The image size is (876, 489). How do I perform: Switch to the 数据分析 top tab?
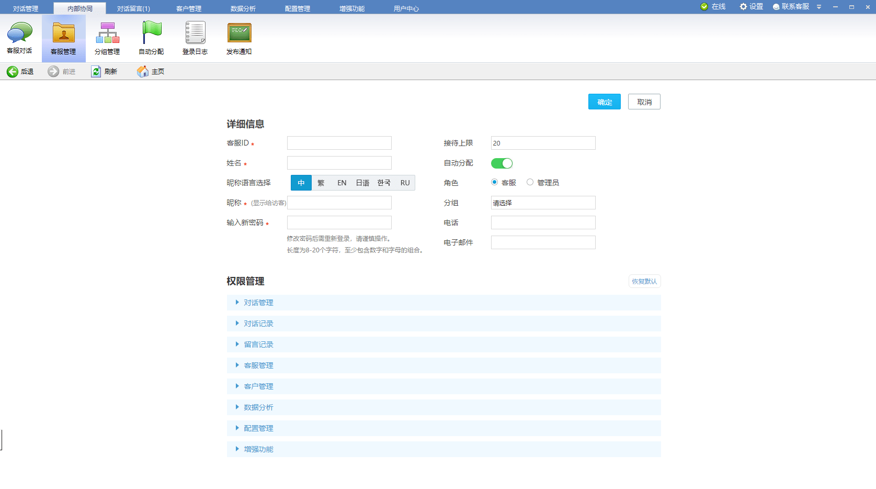point(243,8)
